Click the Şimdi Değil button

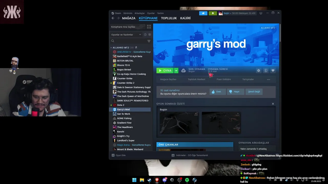pyautogui.click(x=254, y=92)
